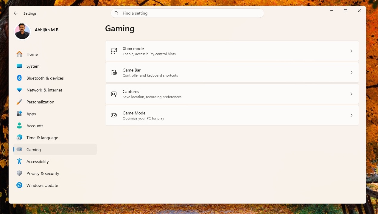This screenshot has width=378, height=214.
Task: Click the Windows Update refresh icon
Action: pyautogui.click(x=19, y=185)
